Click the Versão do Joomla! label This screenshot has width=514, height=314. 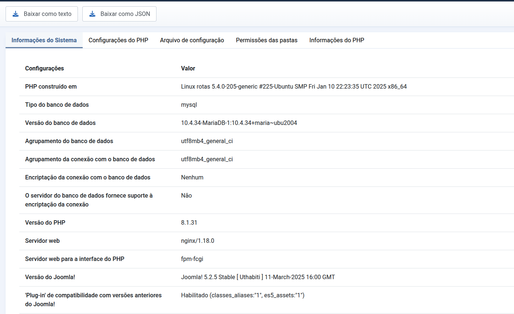[x=50, y=277]
